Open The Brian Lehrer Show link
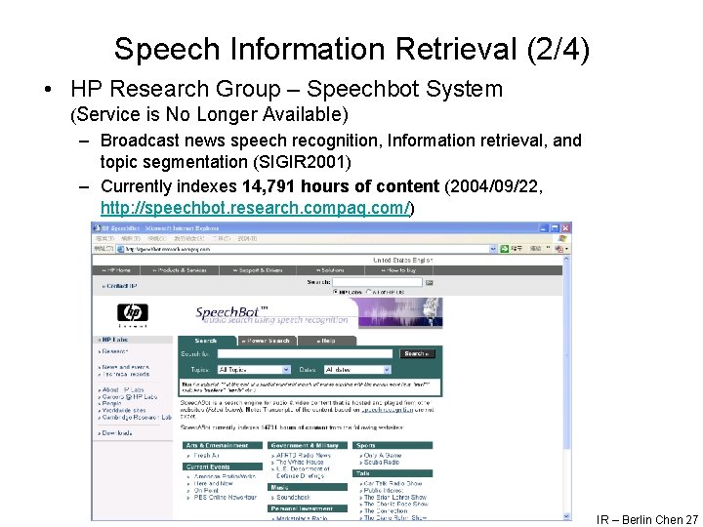This screenshot has width=703, height=527. [395, 498]
